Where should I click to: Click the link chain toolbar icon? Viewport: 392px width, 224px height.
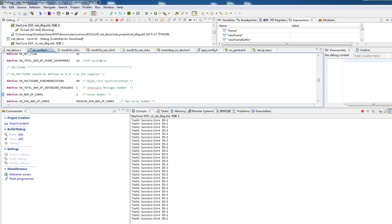[x=85, y=13]
